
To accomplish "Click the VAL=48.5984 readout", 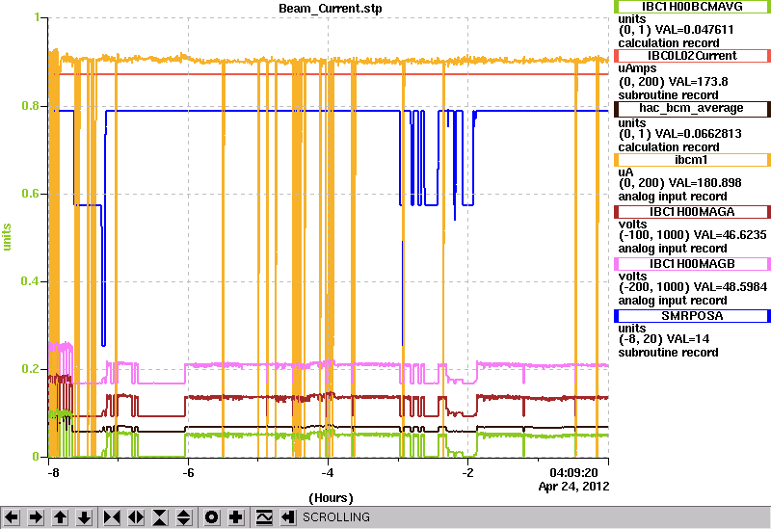I will 731,287.
